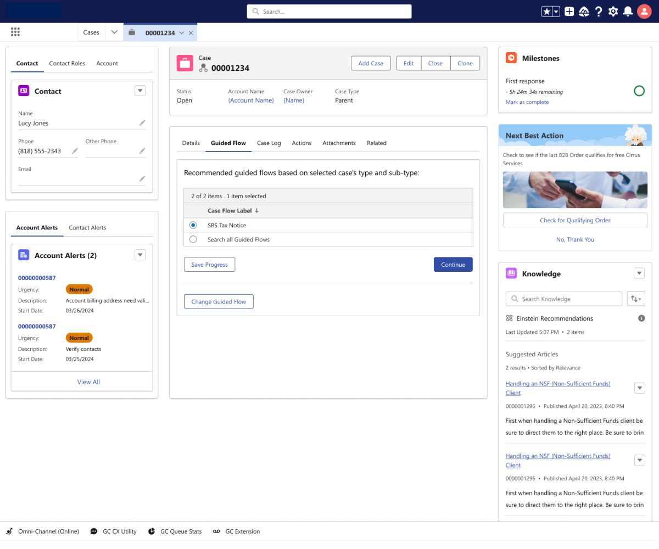Click the Next Best Action phone image

click(x=575, y=189)
